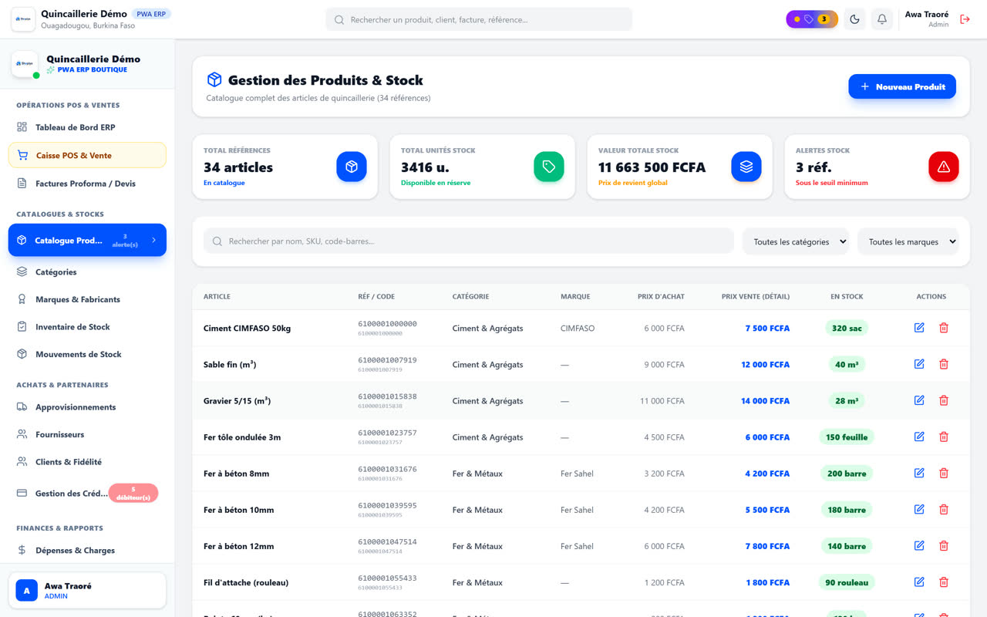Delete the Fer à béton 12mm product

(944, 545)
